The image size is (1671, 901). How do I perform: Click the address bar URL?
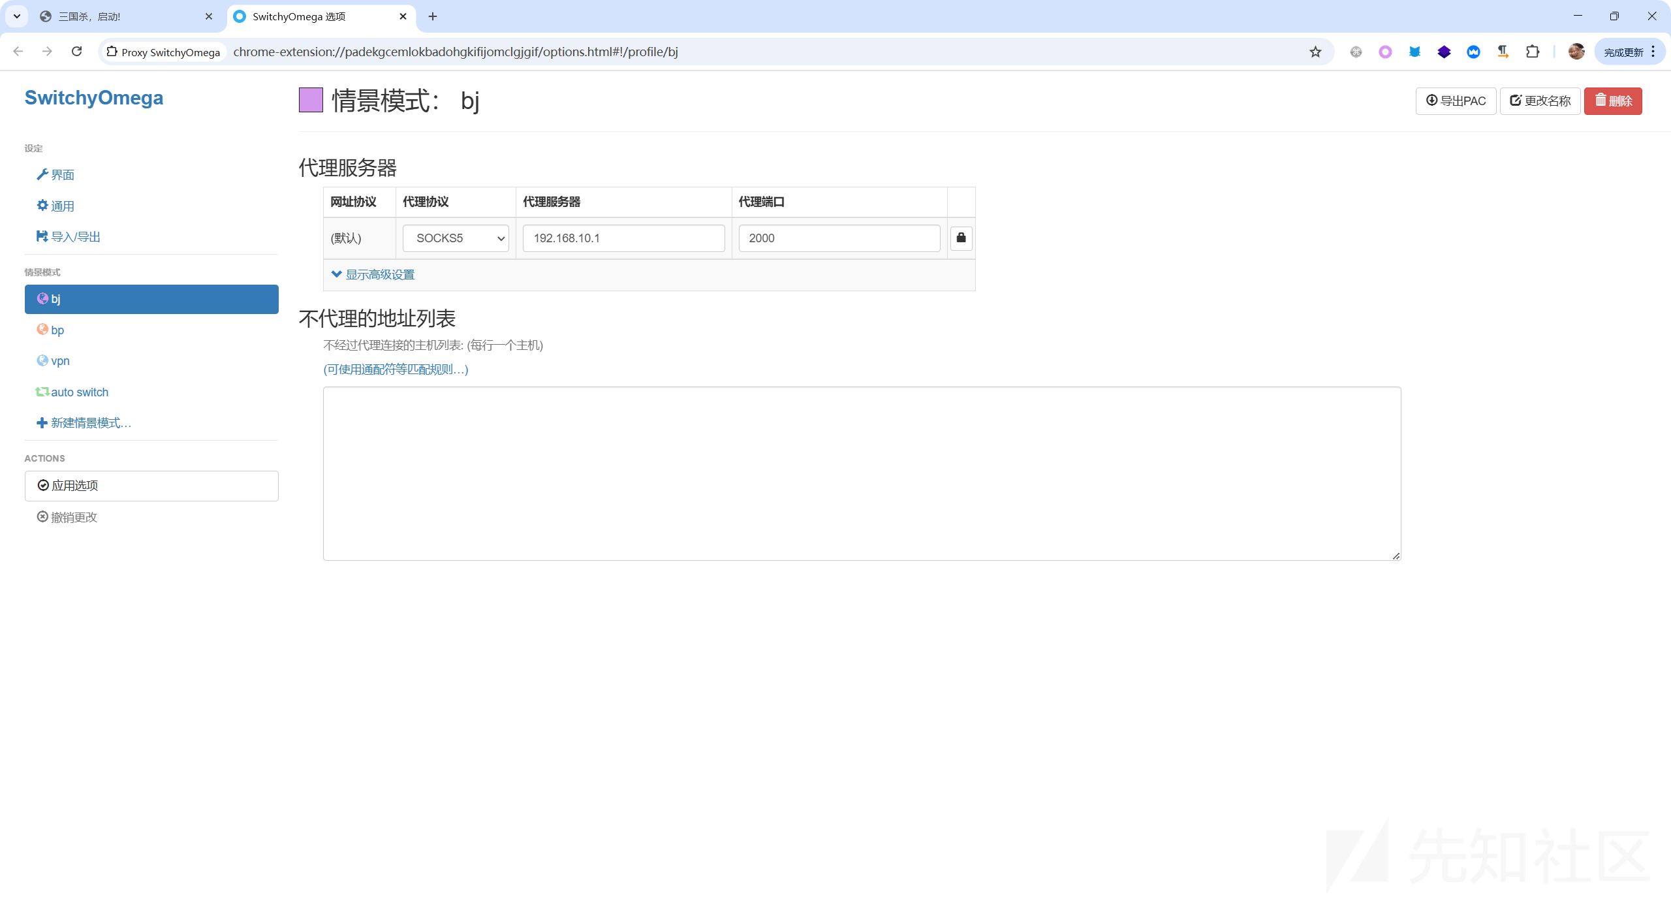click(456, 52)
